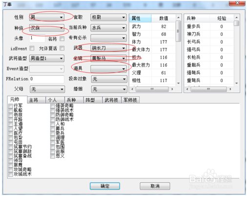Toggle the isEvent checkbox
Image resolution: width=247 pixels, height=197 pixels.
[32, 48]
